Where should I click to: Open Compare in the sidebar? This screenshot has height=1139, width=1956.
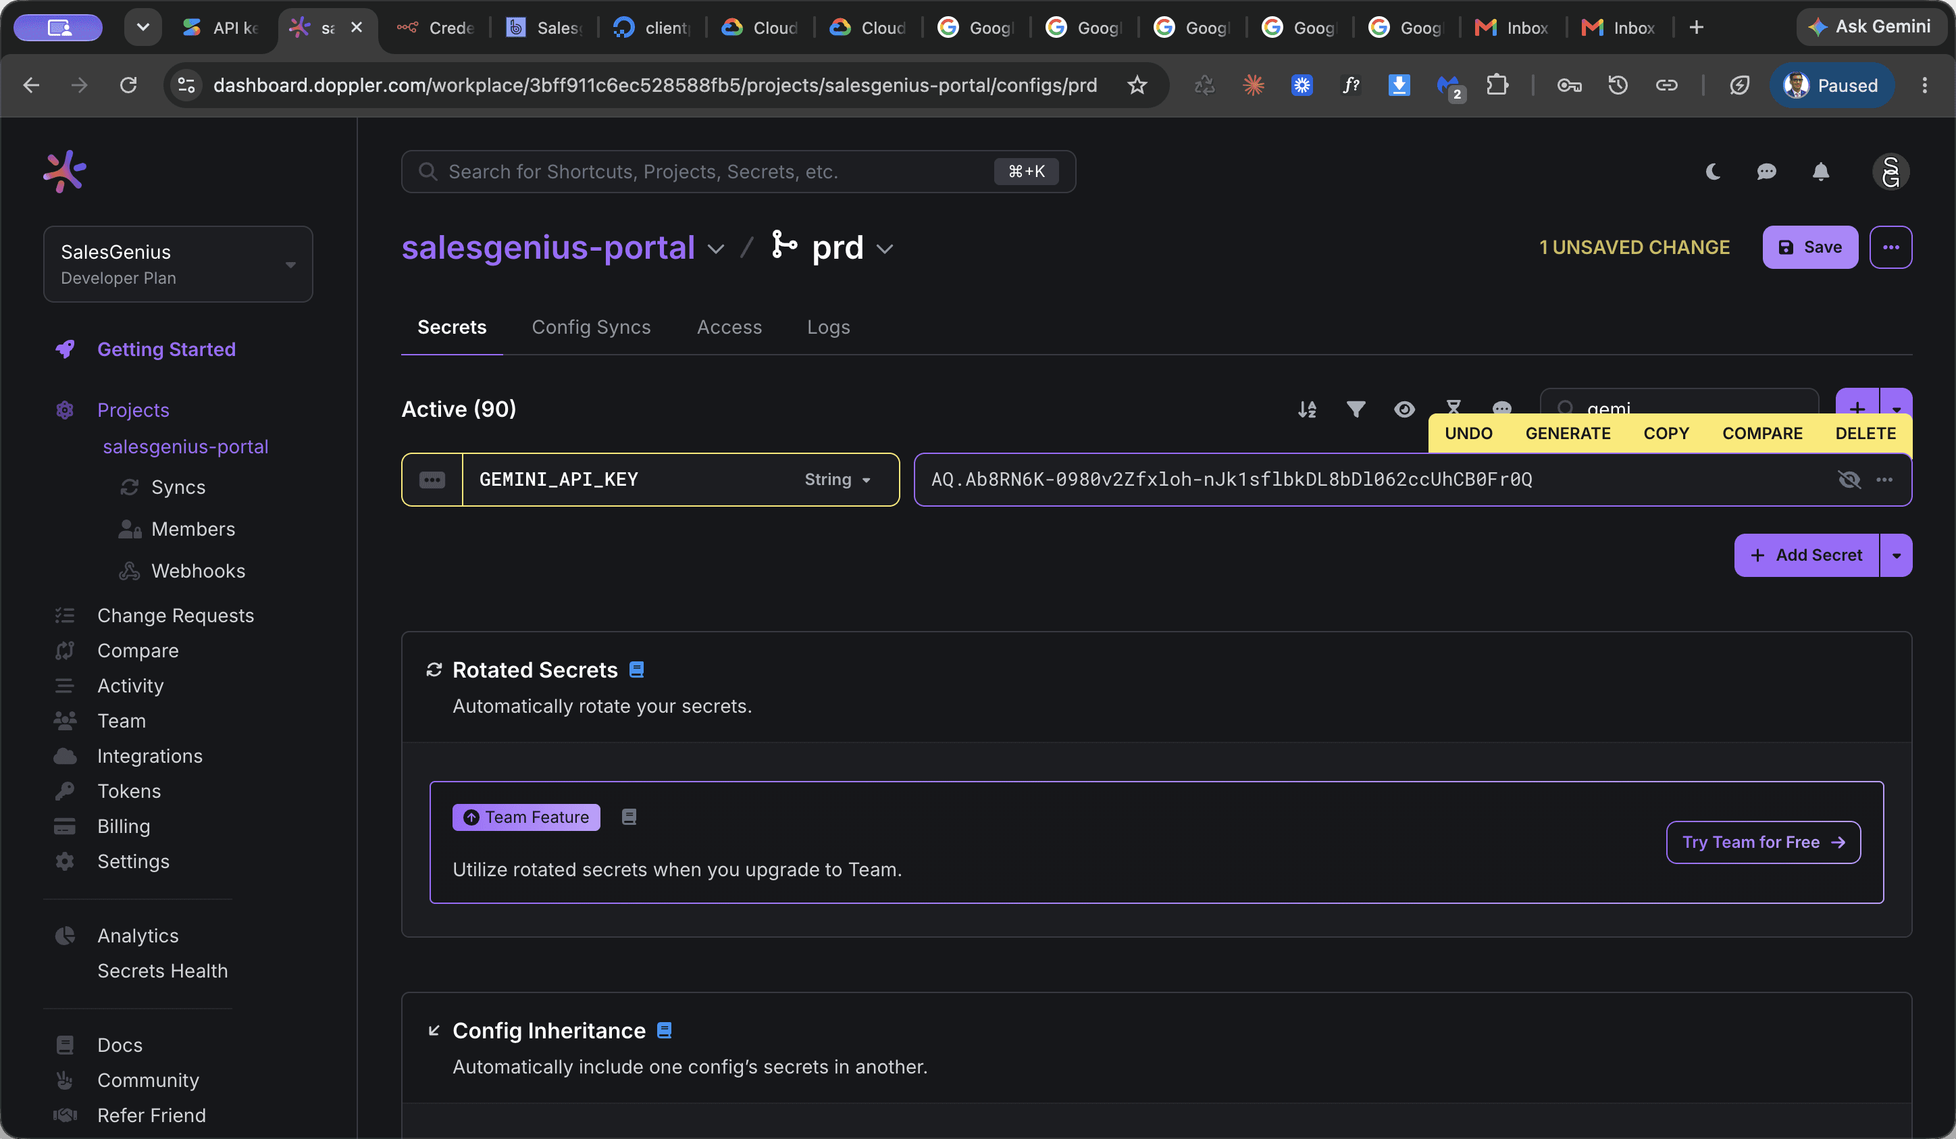click(x=138, y=651)
